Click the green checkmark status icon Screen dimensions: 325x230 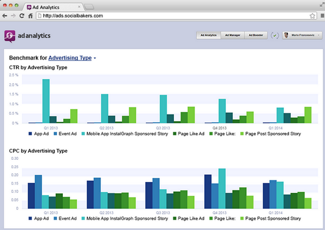[275, 36]
